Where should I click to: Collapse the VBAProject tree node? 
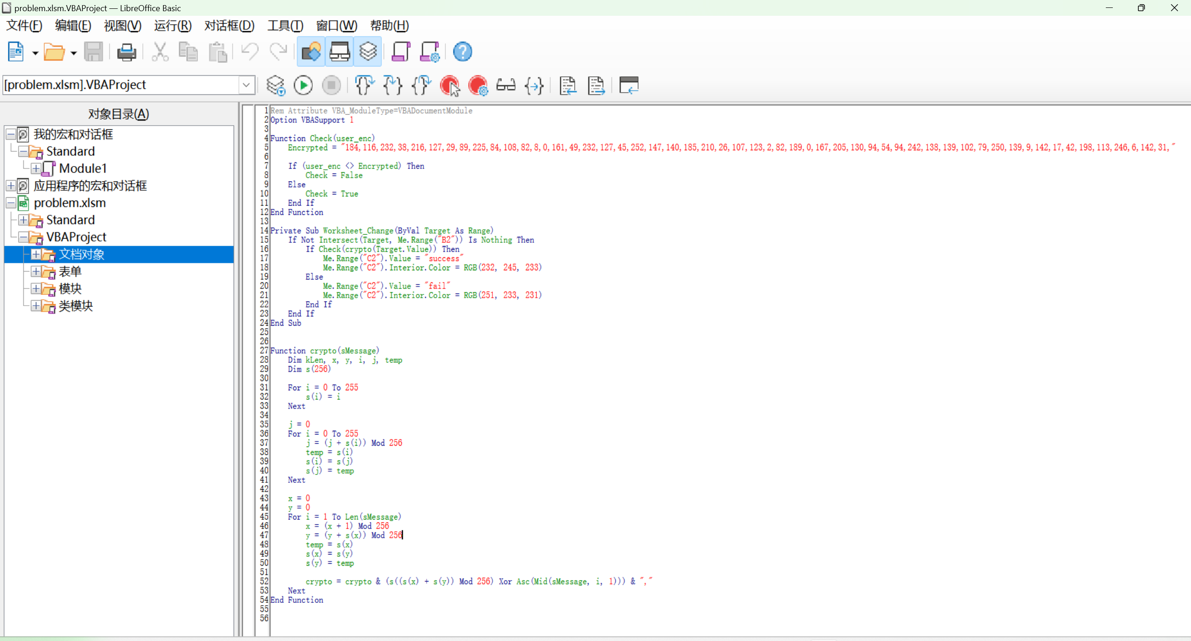tap(23, 237)
